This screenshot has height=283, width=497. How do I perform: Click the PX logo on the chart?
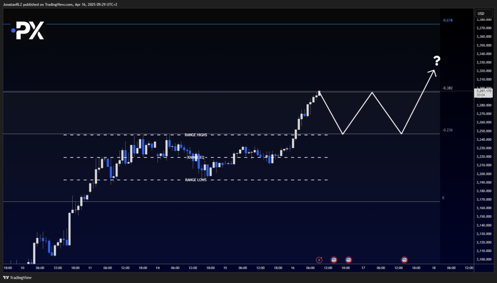[28, 31]
